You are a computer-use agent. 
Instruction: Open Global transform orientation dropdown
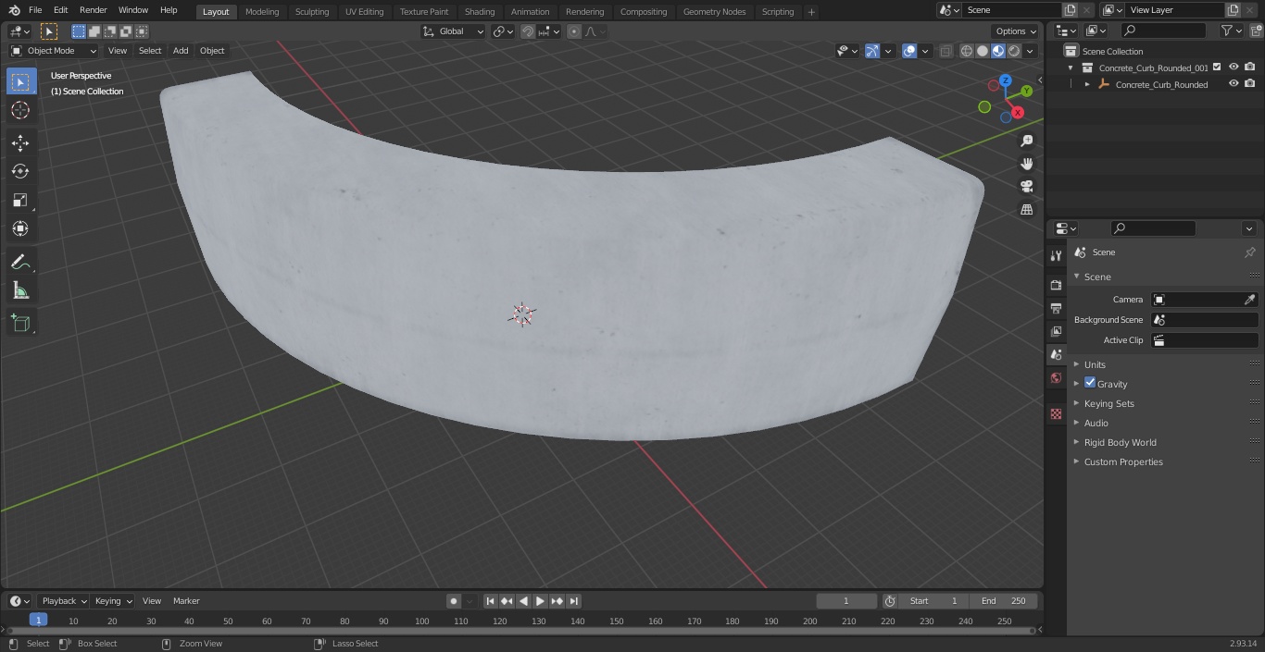pyautogui.click(x=453, y=31)
